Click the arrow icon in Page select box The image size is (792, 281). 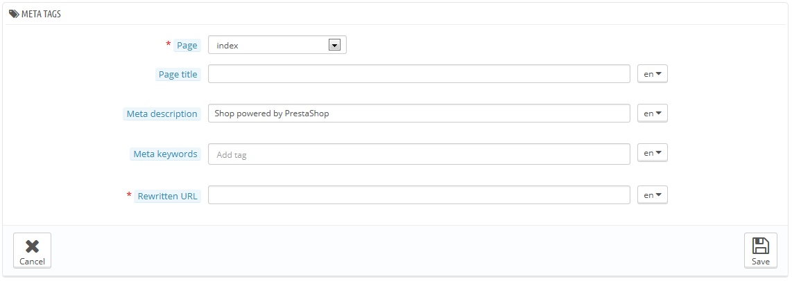click(x=334, y=45)
